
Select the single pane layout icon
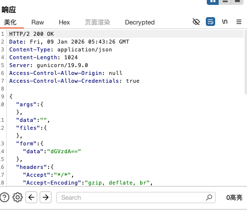point(237,1)
